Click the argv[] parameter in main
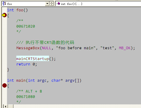 [x=73, y=80]
